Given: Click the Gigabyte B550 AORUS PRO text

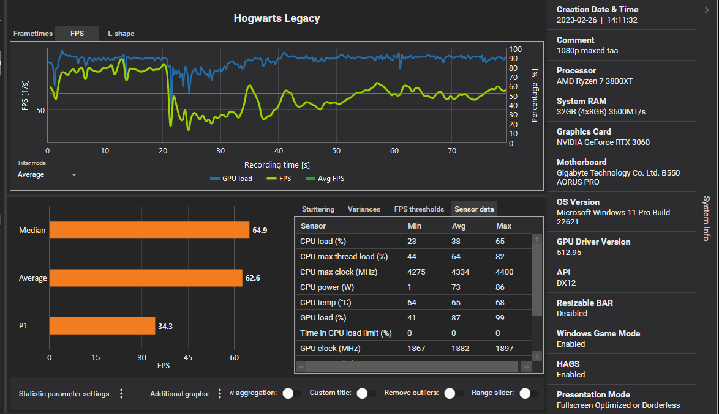Looking at the screenshot, I should [x=618, y=177].
